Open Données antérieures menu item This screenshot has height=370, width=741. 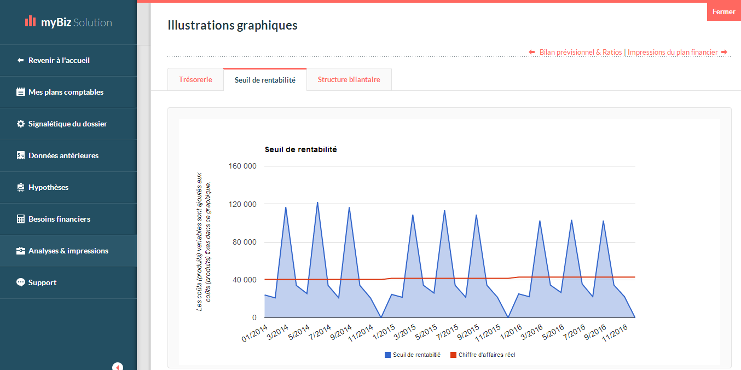click(68, 155)
